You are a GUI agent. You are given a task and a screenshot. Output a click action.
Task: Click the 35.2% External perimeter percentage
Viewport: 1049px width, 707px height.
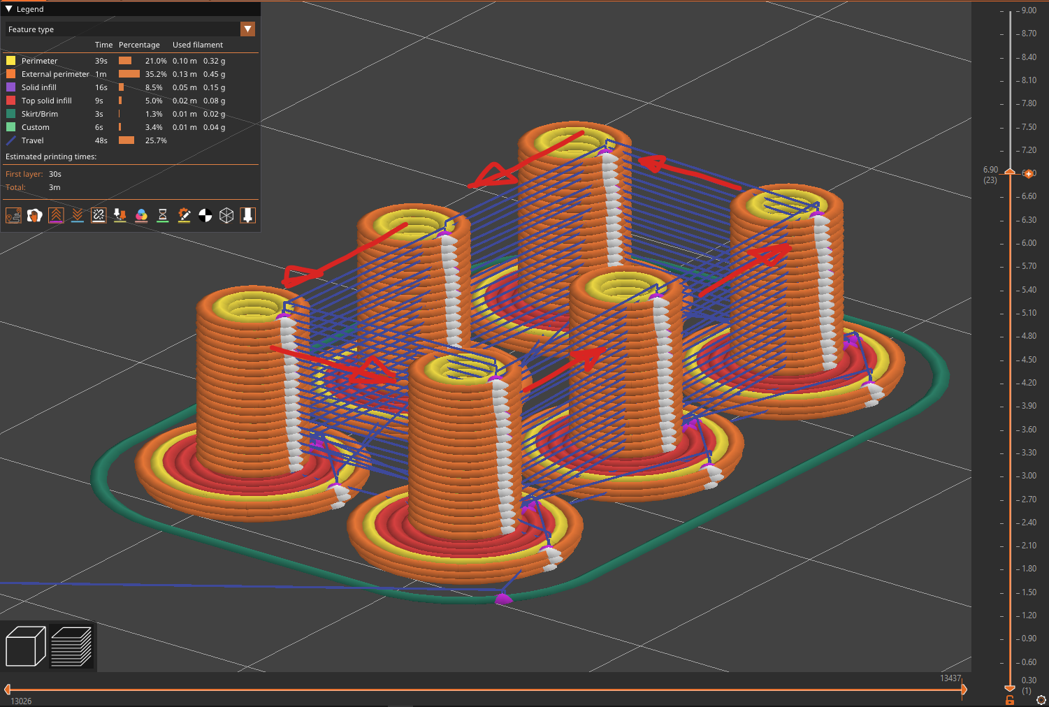(x=156, y=74)
